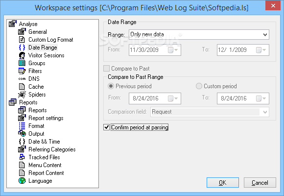Click the Language globe icon
Screen dimensions: 284x196
tap(22, 181)
